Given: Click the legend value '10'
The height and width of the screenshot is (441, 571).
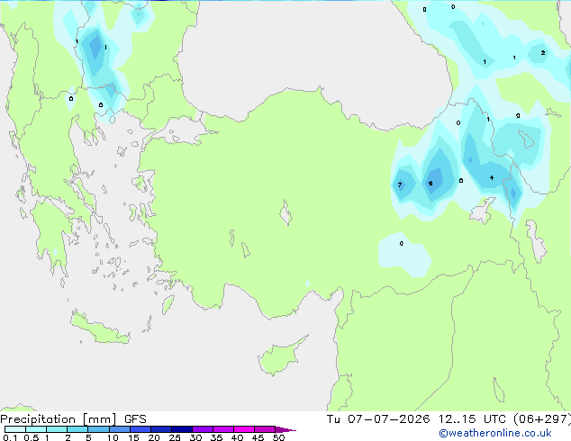Looking at the screenshot, I should pos(113,437).
